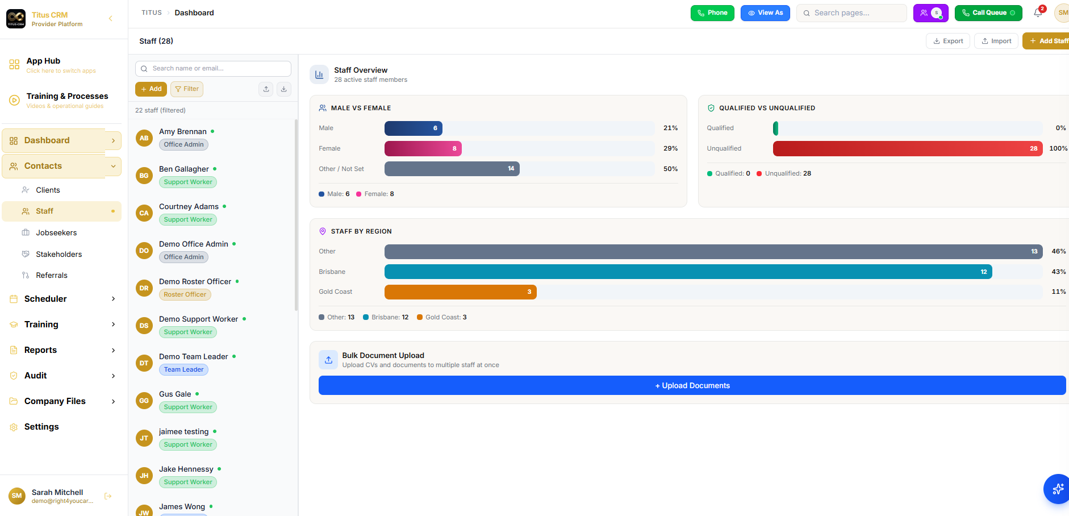Click Courtney Adams' CA avatar
This screenshot has height=516, width=1069.
click(x=144, y=213)
